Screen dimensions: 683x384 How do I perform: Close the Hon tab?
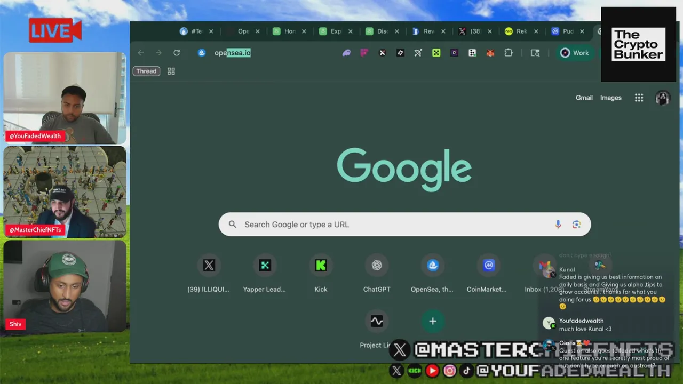(304, 31)
